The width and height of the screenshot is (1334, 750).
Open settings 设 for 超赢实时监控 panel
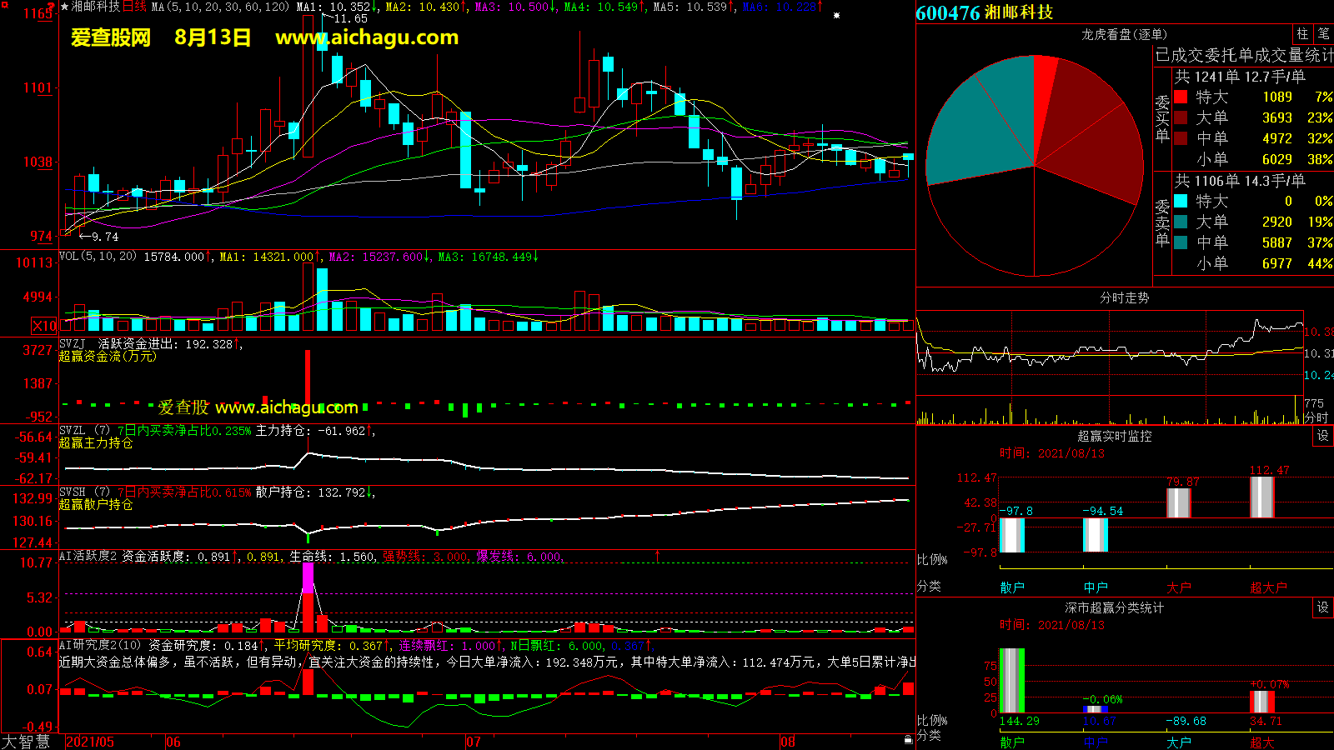[x=1322, y=436]
